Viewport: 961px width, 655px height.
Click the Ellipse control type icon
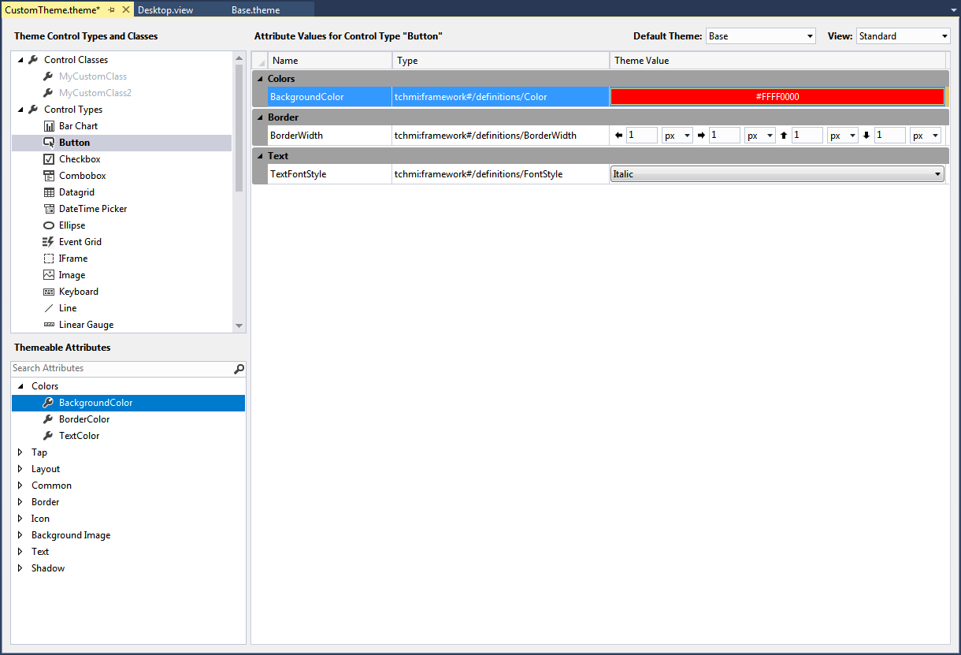pyautogui.click(x=49, y=225)
